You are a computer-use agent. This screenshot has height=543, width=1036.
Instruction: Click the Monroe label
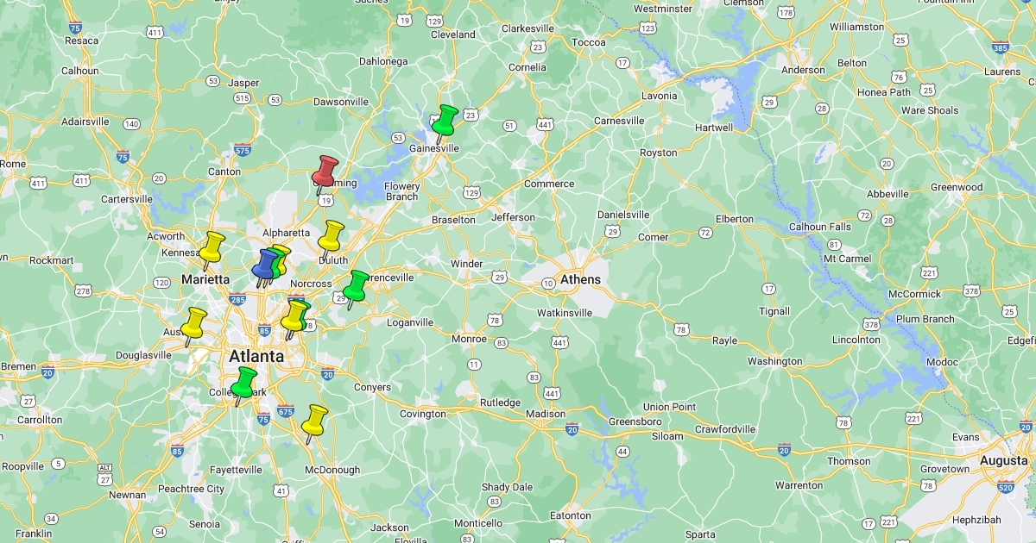tap(469, 339)
